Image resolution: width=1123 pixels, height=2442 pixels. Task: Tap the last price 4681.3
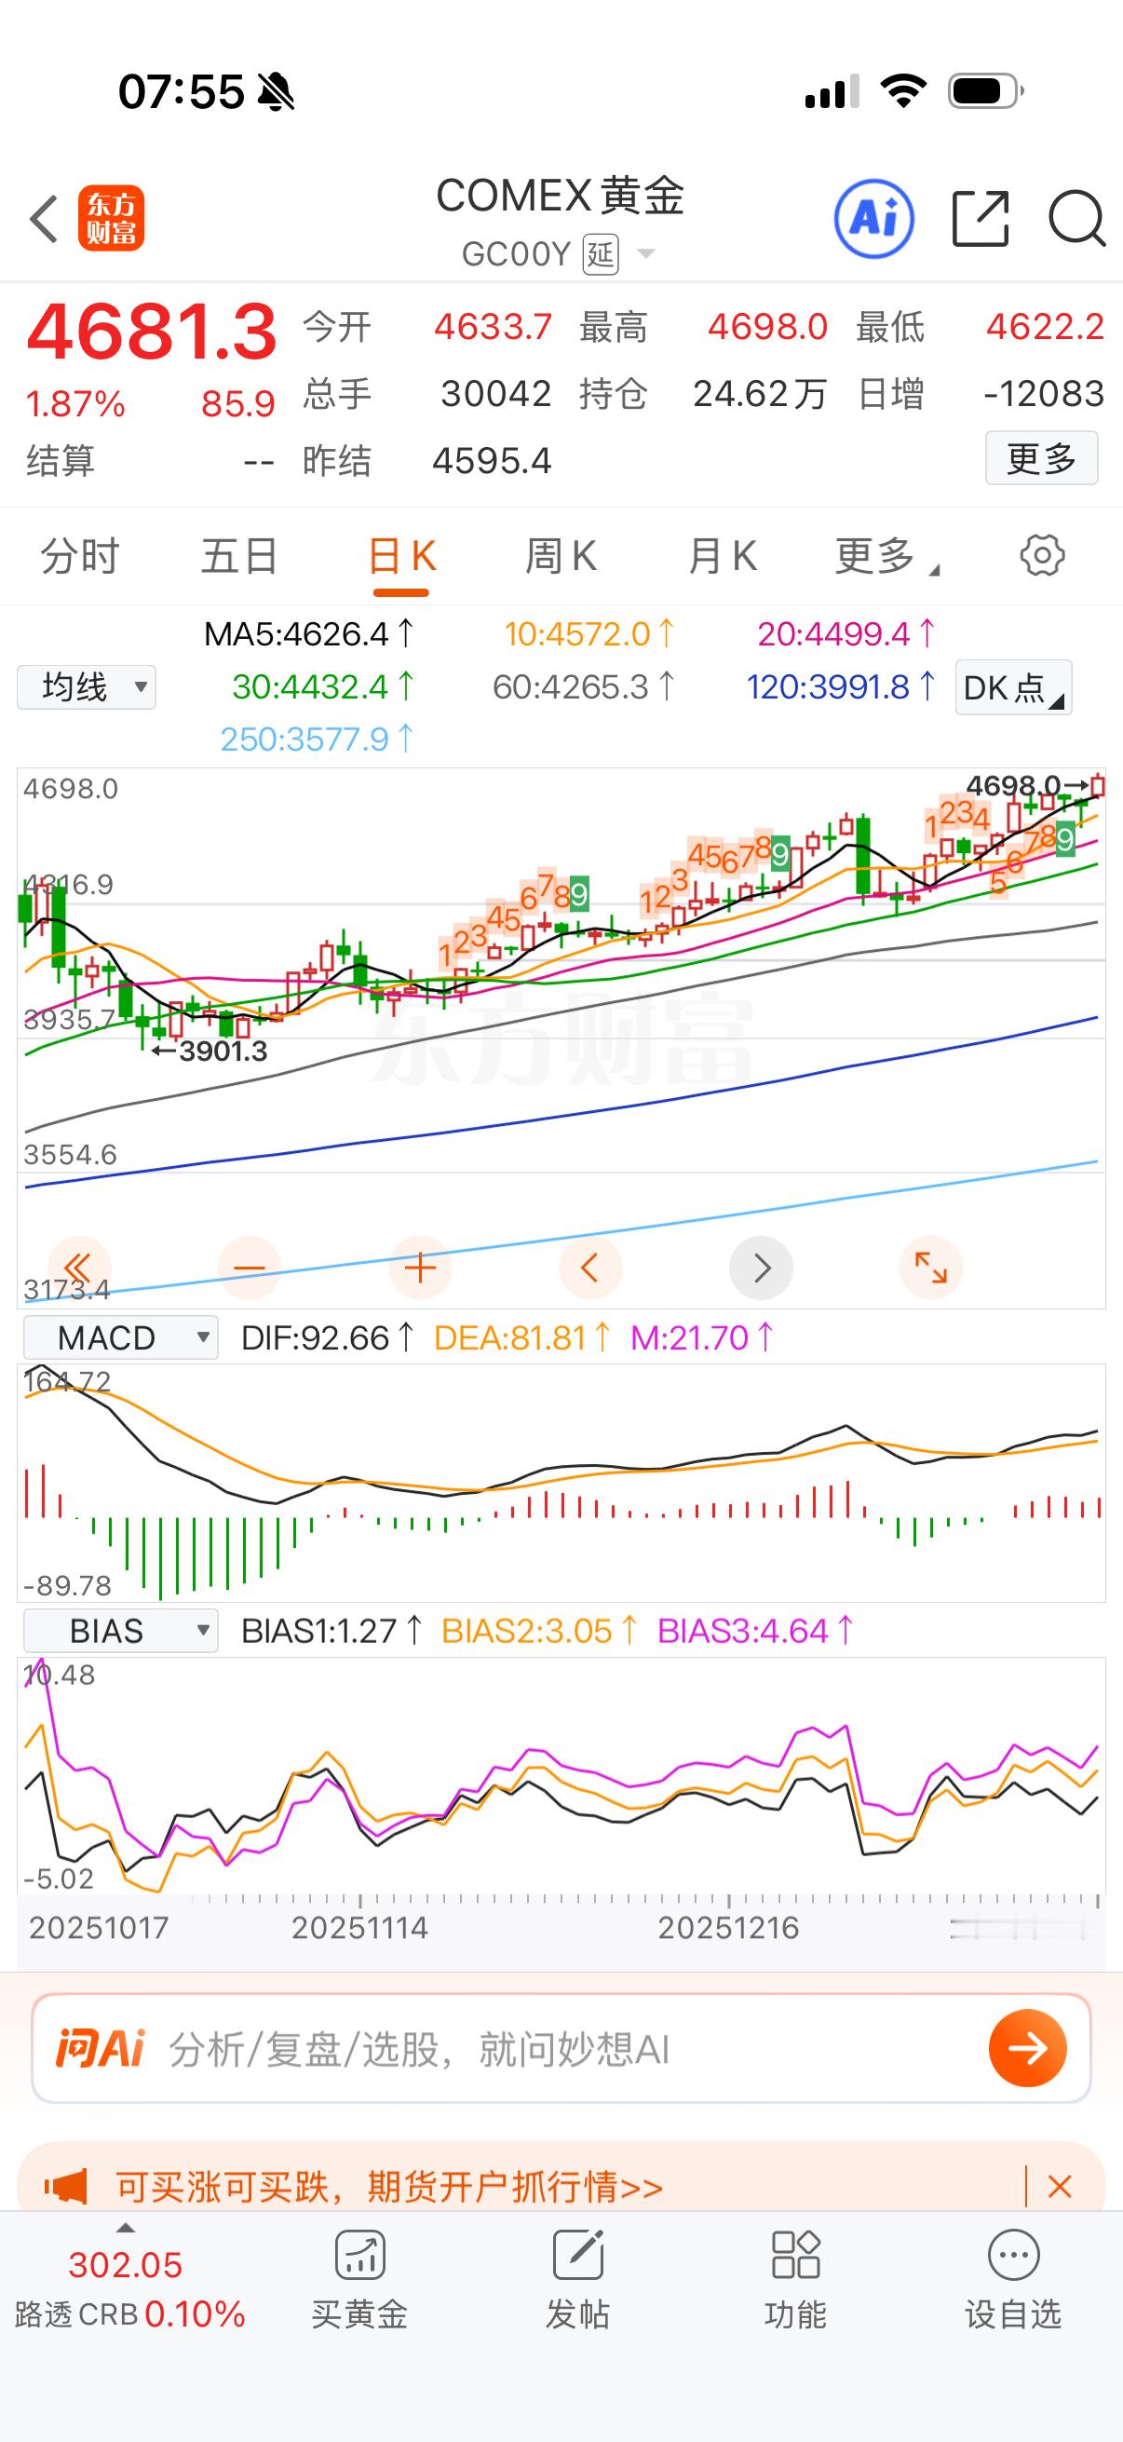(152, 332)
